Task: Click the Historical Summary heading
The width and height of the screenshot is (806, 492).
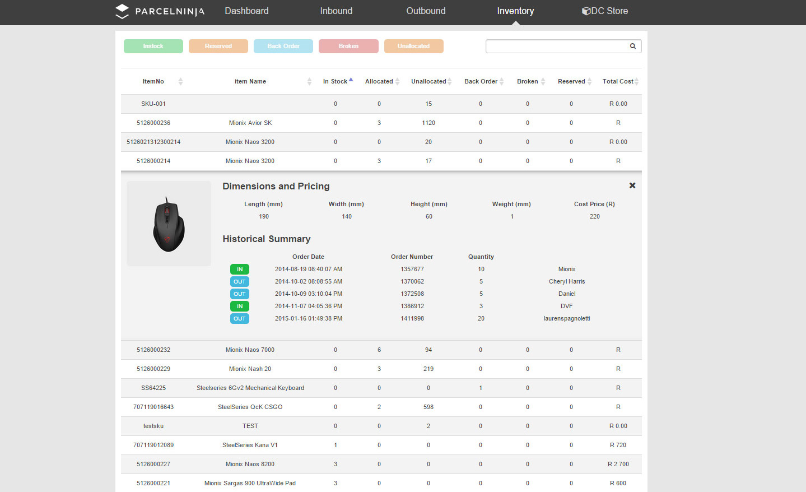Action: (x=267, y=239)
